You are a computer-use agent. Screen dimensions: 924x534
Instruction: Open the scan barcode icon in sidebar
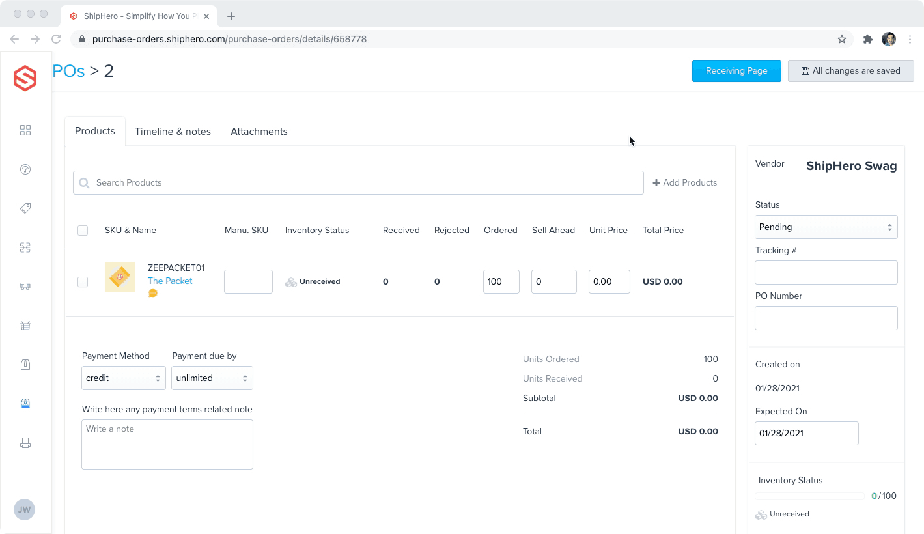point(25,247)
